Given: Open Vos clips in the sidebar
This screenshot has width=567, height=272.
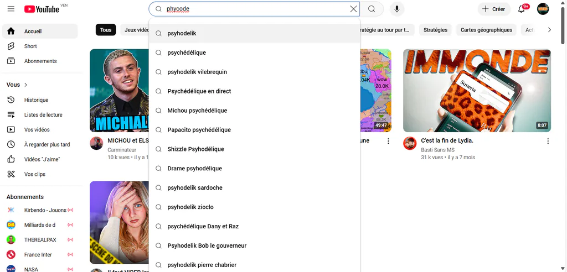Looking at the screenshot, I should (40, 174).
